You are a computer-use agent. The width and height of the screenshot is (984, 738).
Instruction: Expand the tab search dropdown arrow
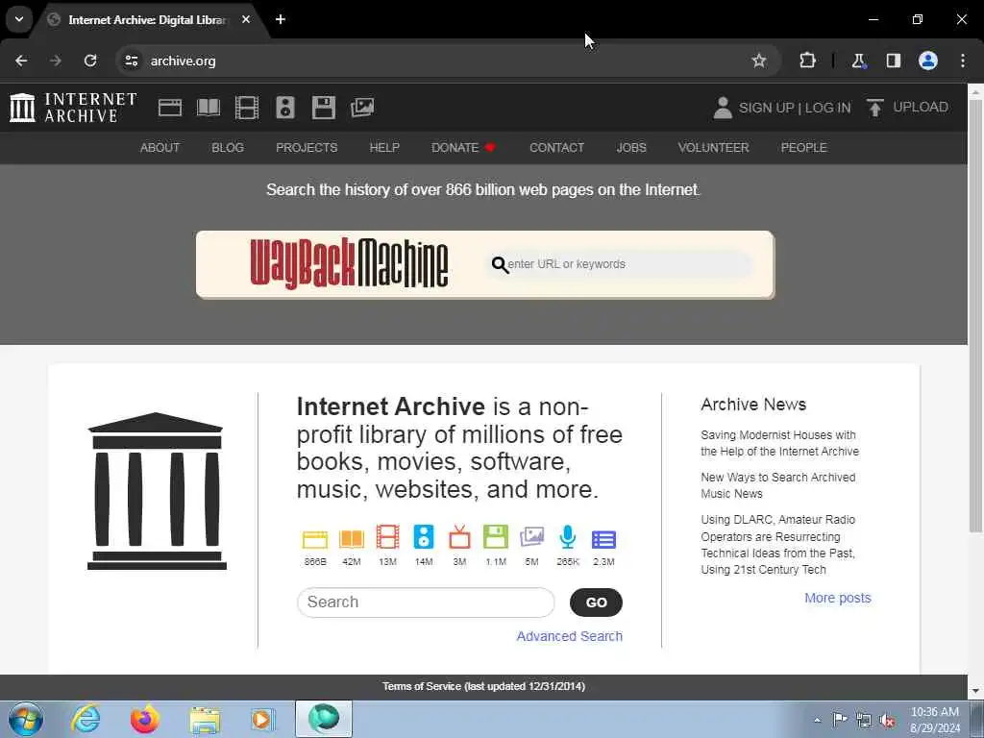click(19, 19)
